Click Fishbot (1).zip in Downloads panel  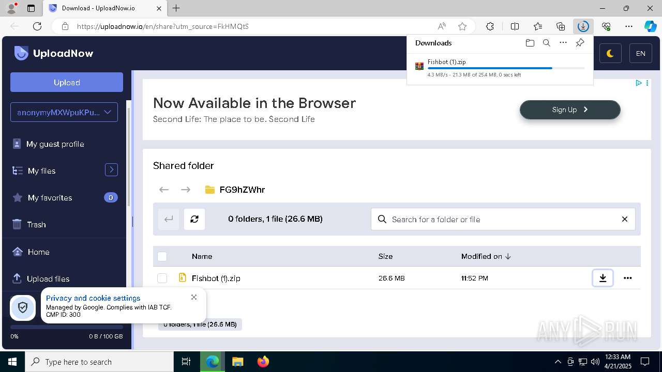(447, 62)
